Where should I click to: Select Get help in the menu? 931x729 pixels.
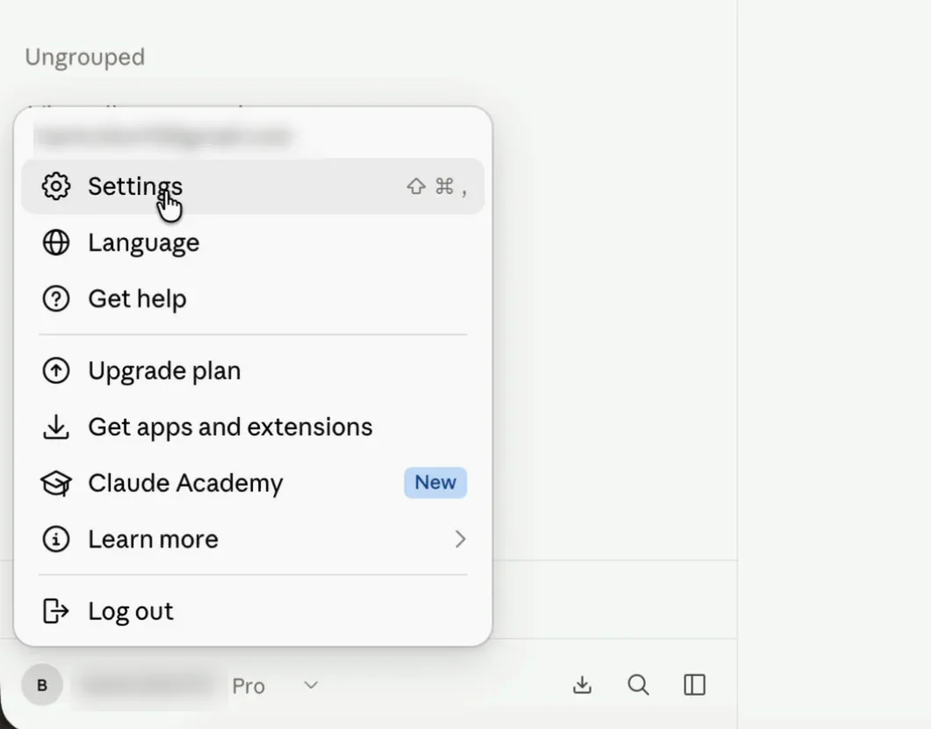click(253, 299)
